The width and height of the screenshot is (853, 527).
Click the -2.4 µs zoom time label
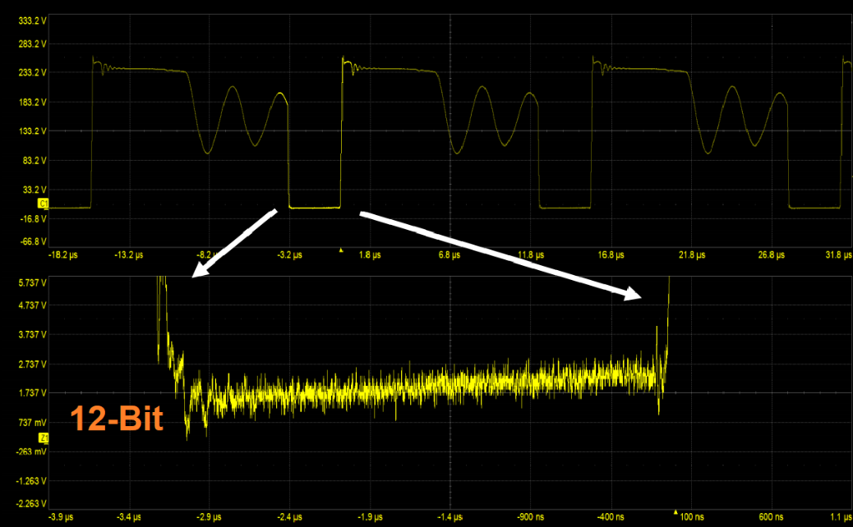tap(289, 517)
